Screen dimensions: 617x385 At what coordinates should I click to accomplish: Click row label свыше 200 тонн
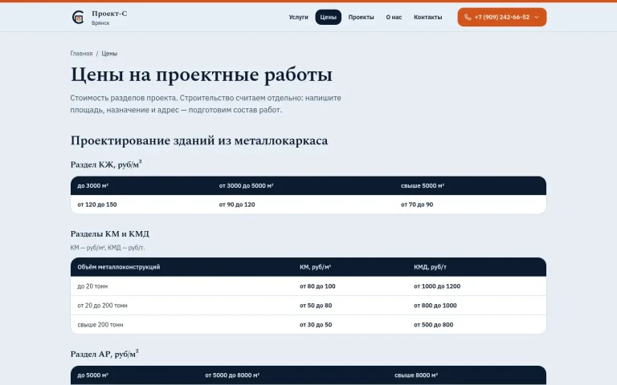(100, 325)
